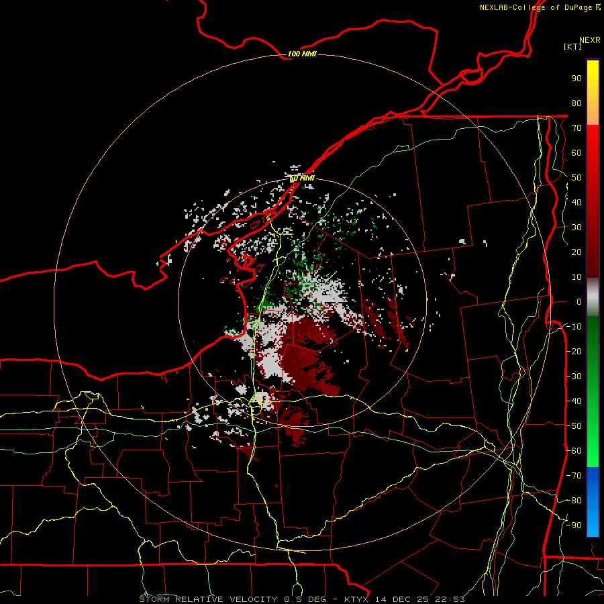This screenshot has height=604, width=604.
Task: Click the NEXR legend title
Action: click(x=590, y=40)
